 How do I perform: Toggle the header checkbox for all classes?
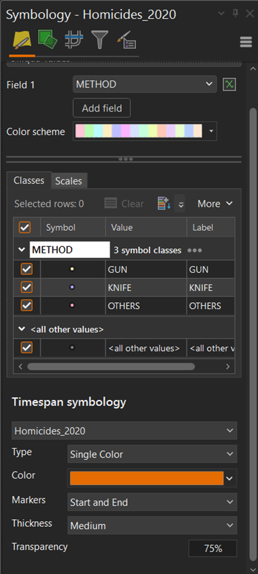pos(25,228)
